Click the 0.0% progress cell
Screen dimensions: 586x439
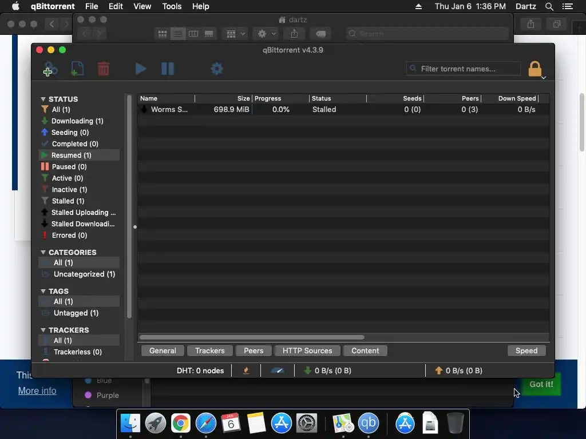pos(280,109)
